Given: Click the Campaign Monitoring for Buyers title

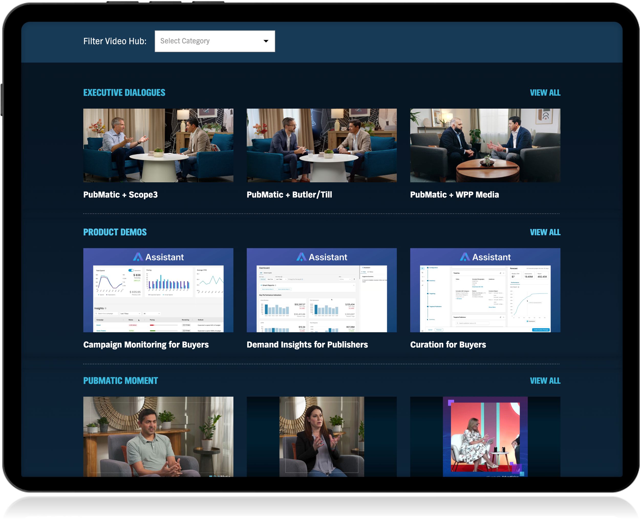Looking at the screenshot, I should point(146,345).
